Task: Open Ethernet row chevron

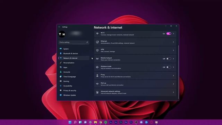Action: pos(173,42)
